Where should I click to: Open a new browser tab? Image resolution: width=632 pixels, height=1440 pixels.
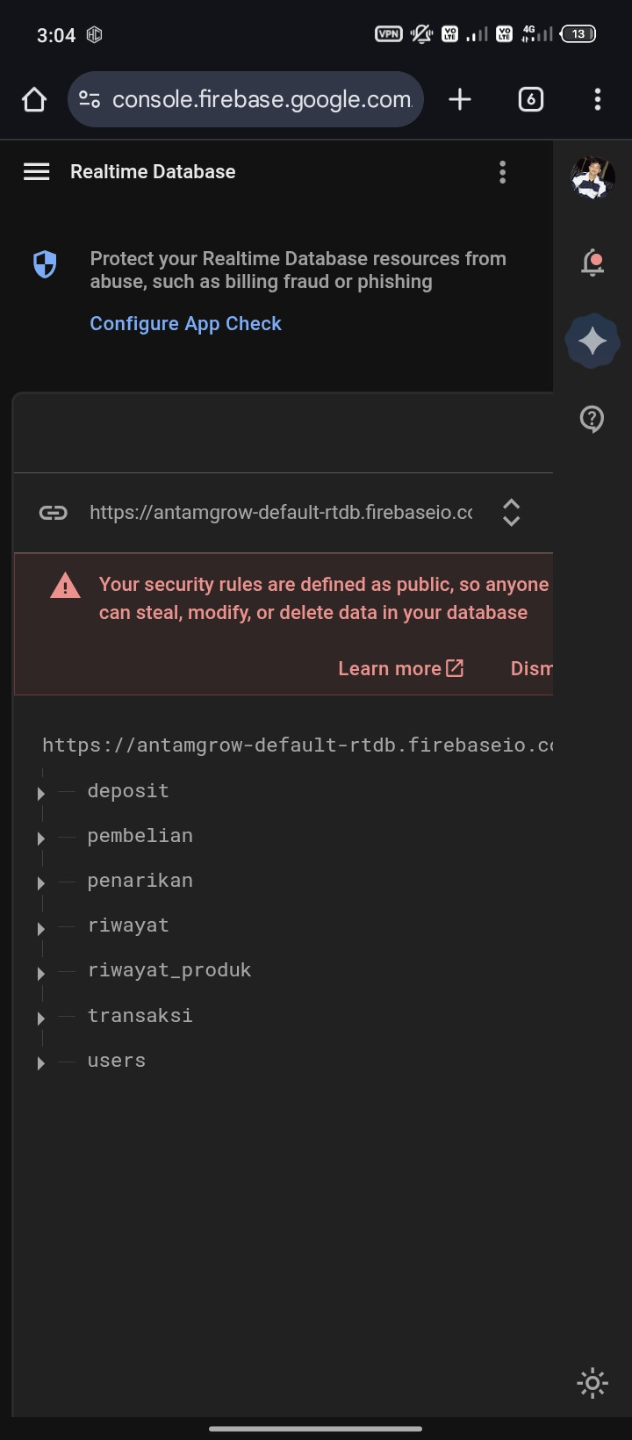[x=460, y=99]
